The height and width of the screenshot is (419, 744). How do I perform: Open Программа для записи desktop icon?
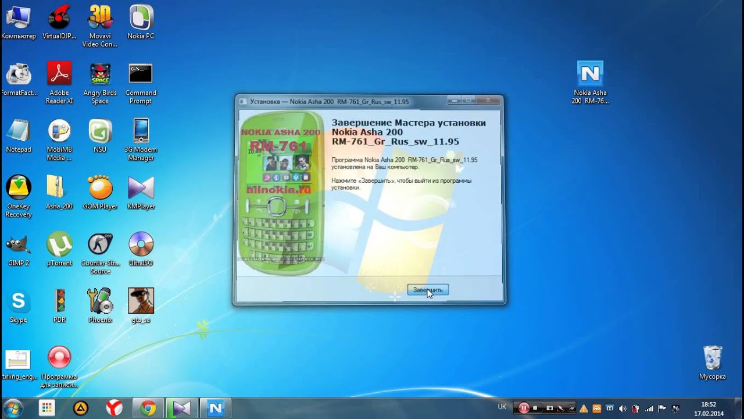(59, 367)
